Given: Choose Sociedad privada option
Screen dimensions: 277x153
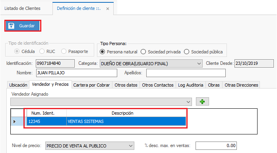Looking at the screenshot, I should (x=143, y=52).
